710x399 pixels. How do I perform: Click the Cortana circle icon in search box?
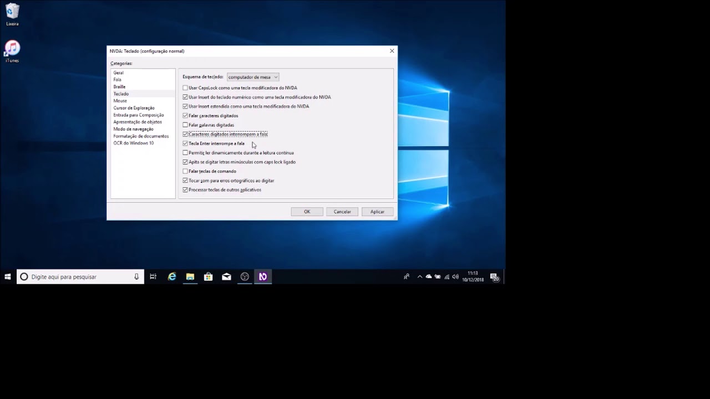24,277
